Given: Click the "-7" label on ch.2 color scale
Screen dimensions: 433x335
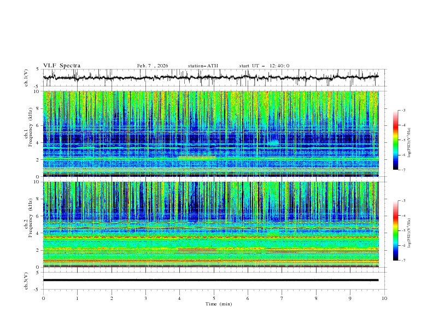Looking at the screenshot, I should 403,261.
